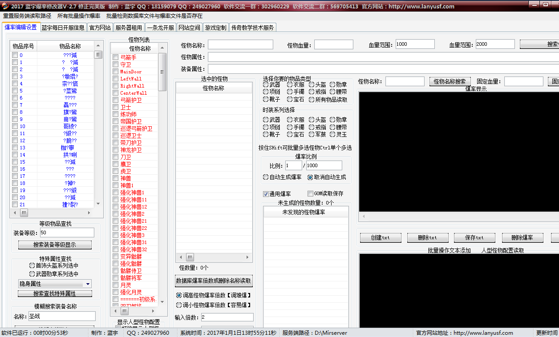Click 搜索查找特殊属性 button
Viewport: 559px width, 337px height.
pos(55,294)
